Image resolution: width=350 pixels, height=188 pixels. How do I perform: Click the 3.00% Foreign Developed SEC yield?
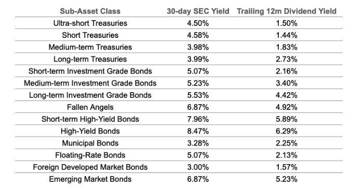[198, 167]
